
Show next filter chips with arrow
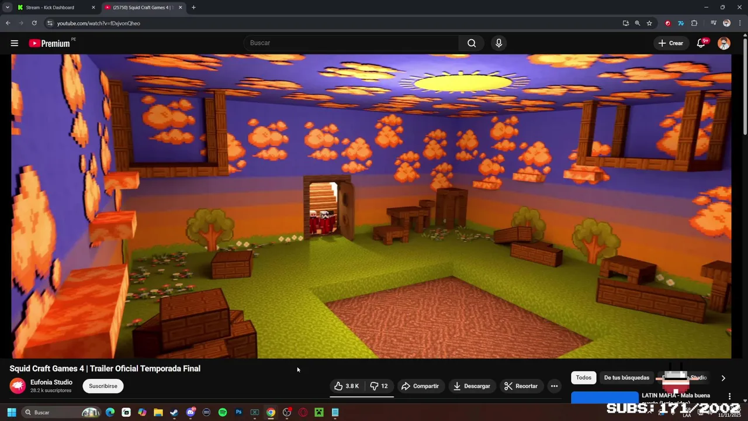coord(723,378)
